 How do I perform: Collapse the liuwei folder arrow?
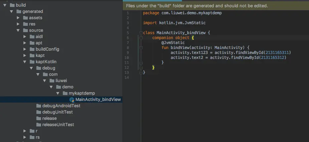point(45,81)
